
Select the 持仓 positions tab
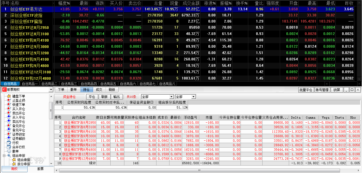tap(86, 90)
